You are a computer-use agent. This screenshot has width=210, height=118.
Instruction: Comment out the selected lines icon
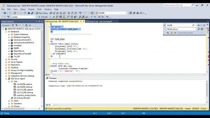coord(91,17)
